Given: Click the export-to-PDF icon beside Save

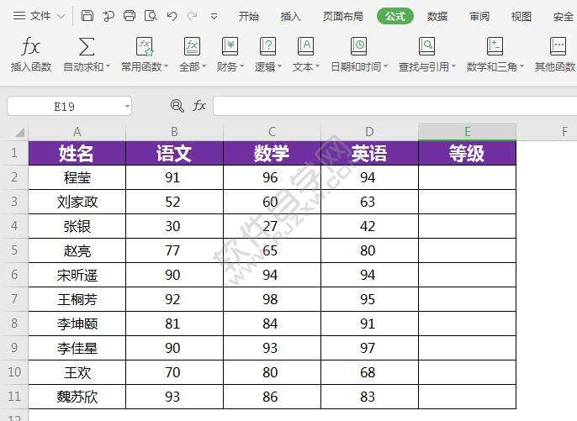Looking at the screenshot, I should coord(109,16).
